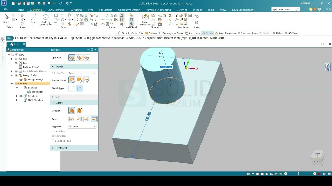
Task: Choose the fourth extent Type icon
Action: (94, 119)
